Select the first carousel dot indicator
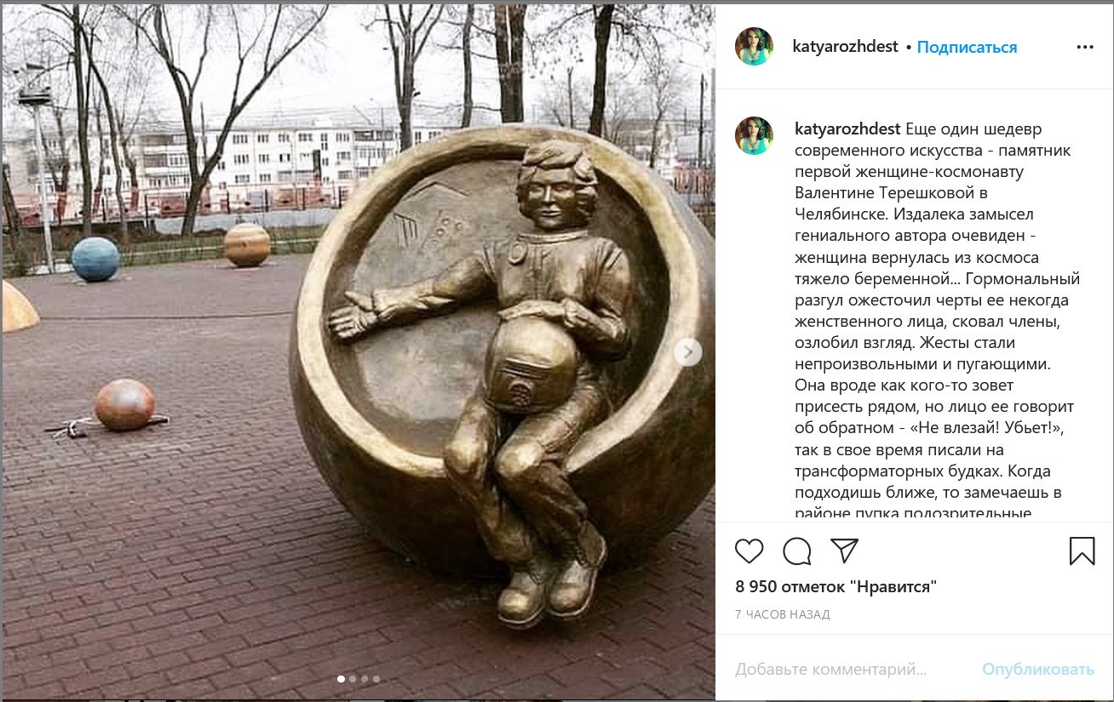 pyautogui.click(x=342, y=679)
